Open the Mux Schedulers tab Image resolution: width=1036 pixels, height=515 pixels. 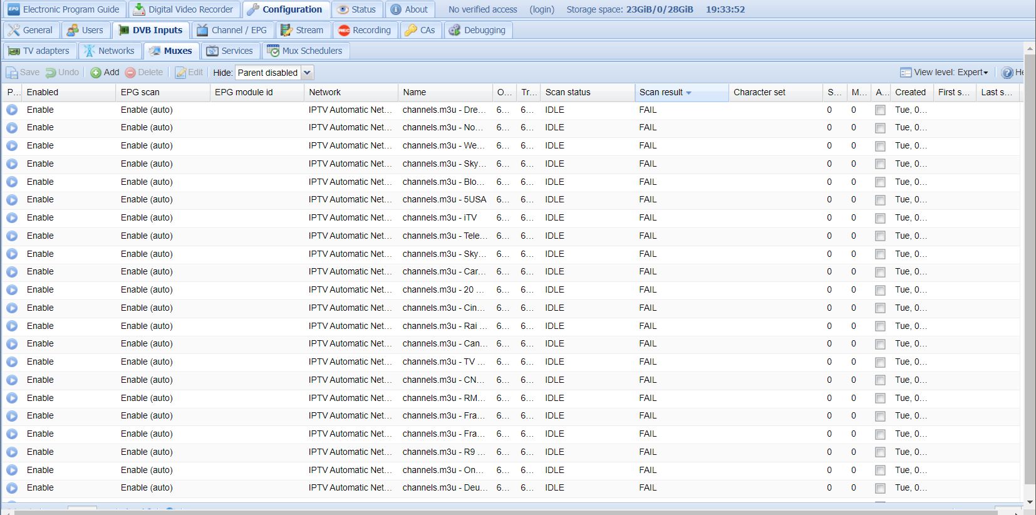[305, 51]
